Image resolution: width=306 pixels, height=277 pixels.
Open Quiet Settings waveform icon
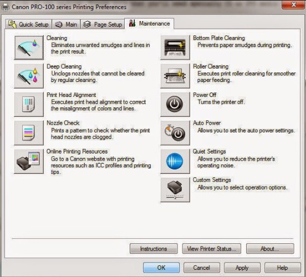[175, 161]
